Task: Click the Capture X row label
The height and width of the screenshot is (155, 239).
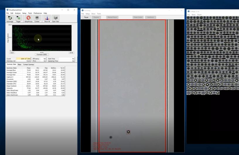Action: click(10, 77)
